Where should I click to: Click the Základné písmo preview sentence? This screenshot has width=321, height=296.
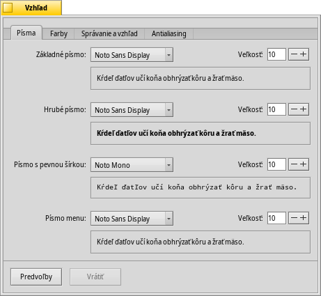click(171, 78)
